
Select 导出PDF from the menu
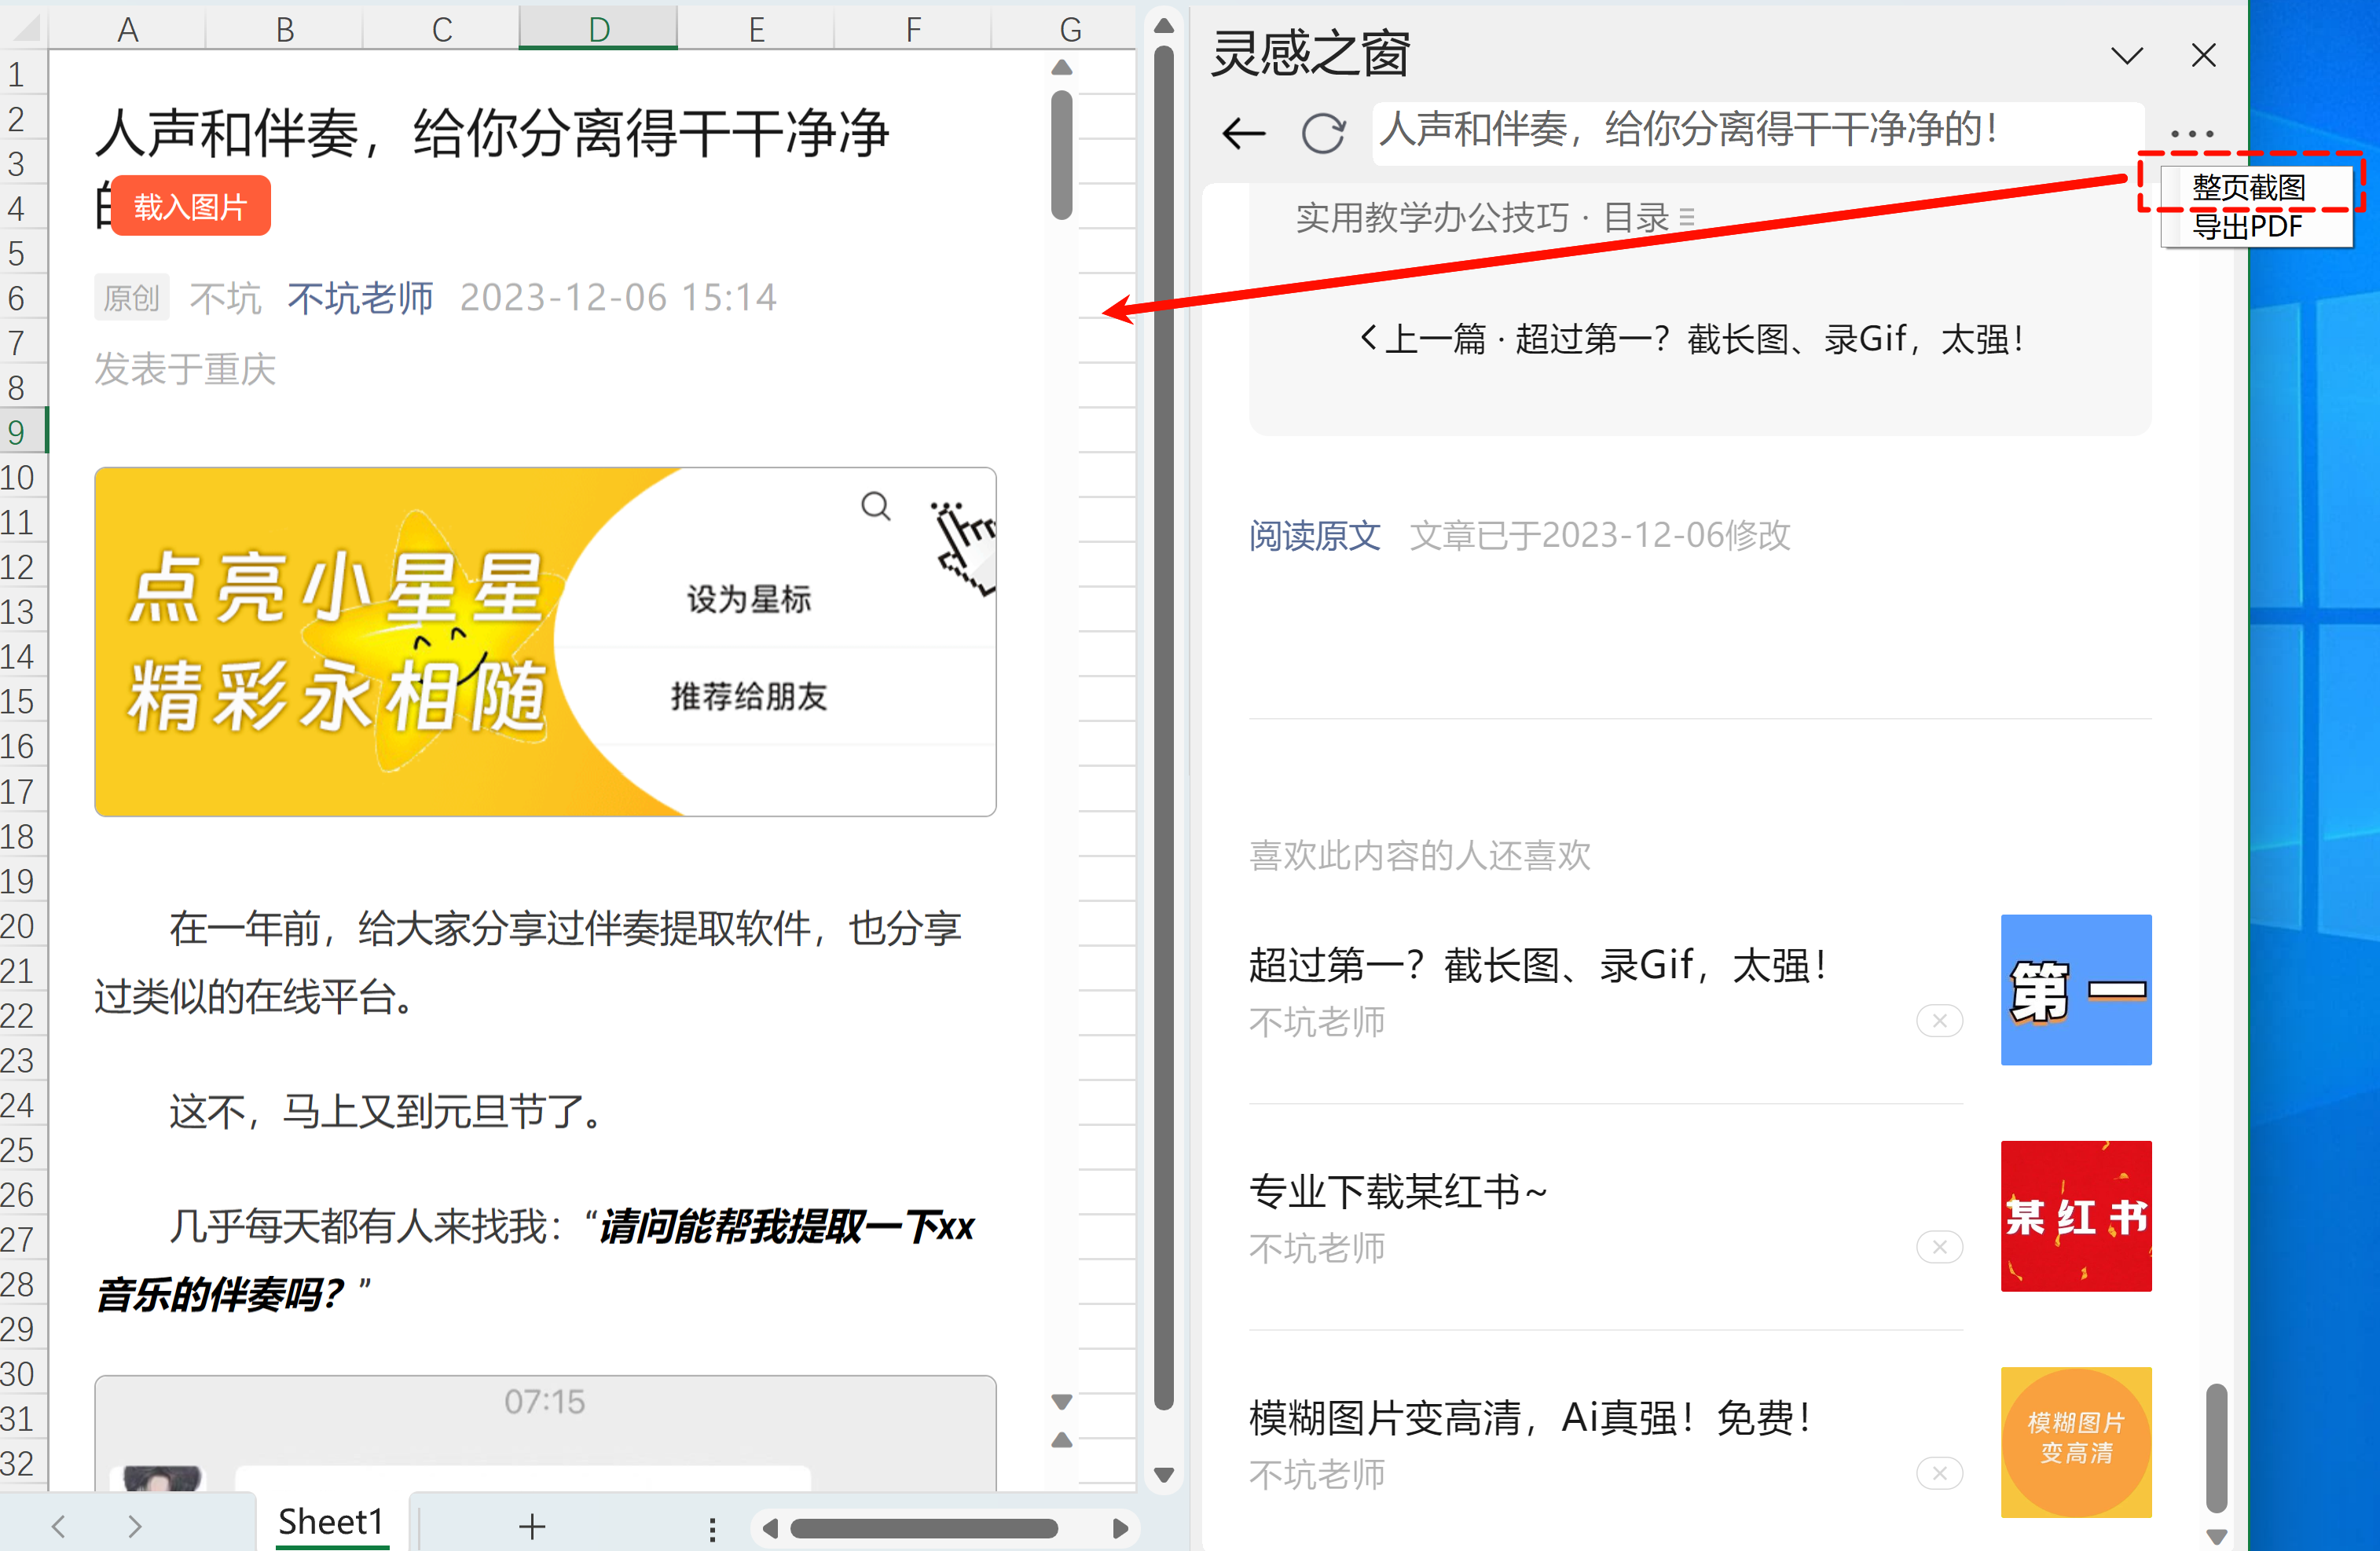click(x=2247, y=227)
